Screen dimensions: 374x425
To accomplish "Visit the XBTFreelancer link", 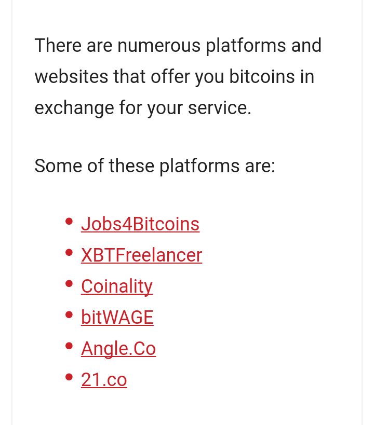I will coord(141,255).
